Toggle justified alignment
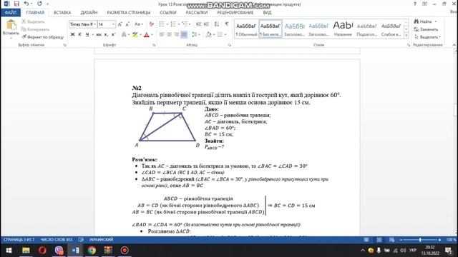 tap(184, 35)
